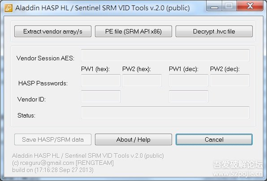The image size is (267, 181).
Task: Click Extract vendor array/s button
Action: (x=53, y=31)
